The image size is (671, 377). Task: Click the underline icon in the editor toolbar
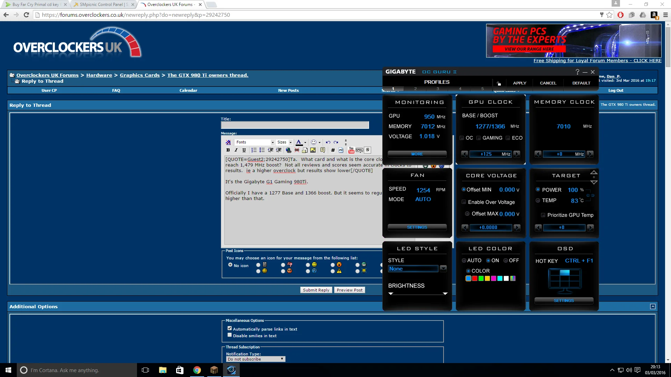click(x=244, y=150)
